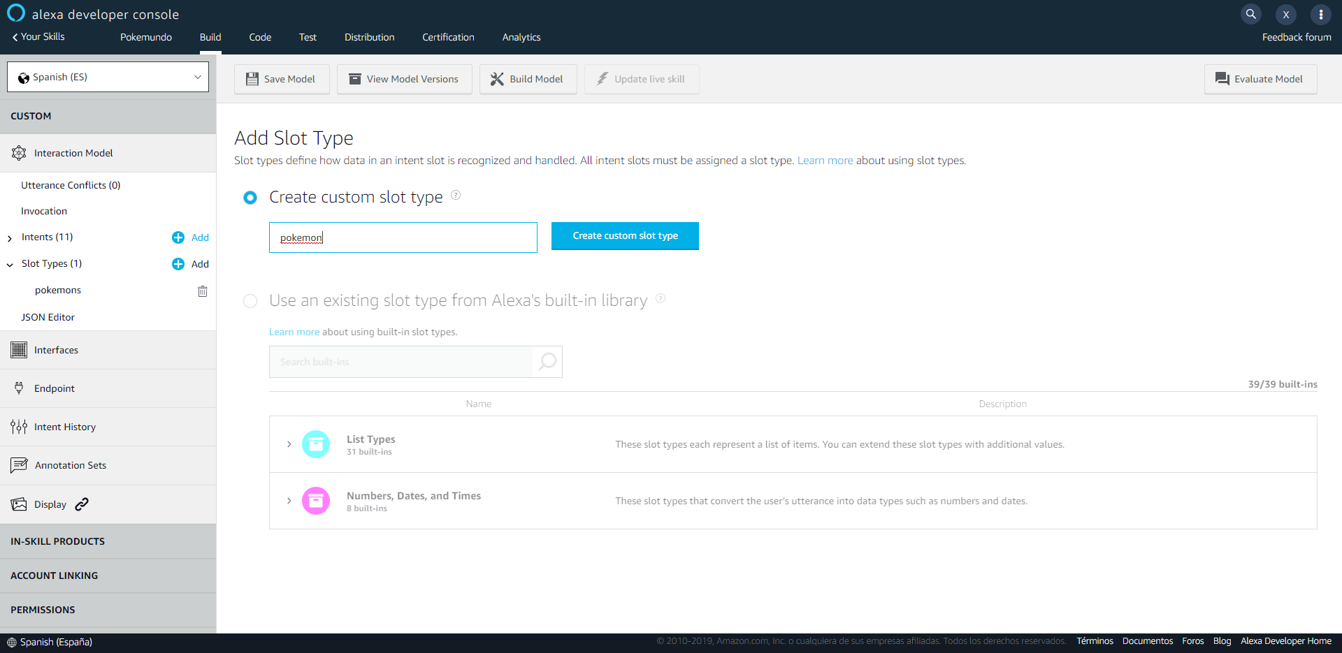Open Utterance Conflicts (0) in sidebar
1342x653 pixels.
tap(71, 185)
